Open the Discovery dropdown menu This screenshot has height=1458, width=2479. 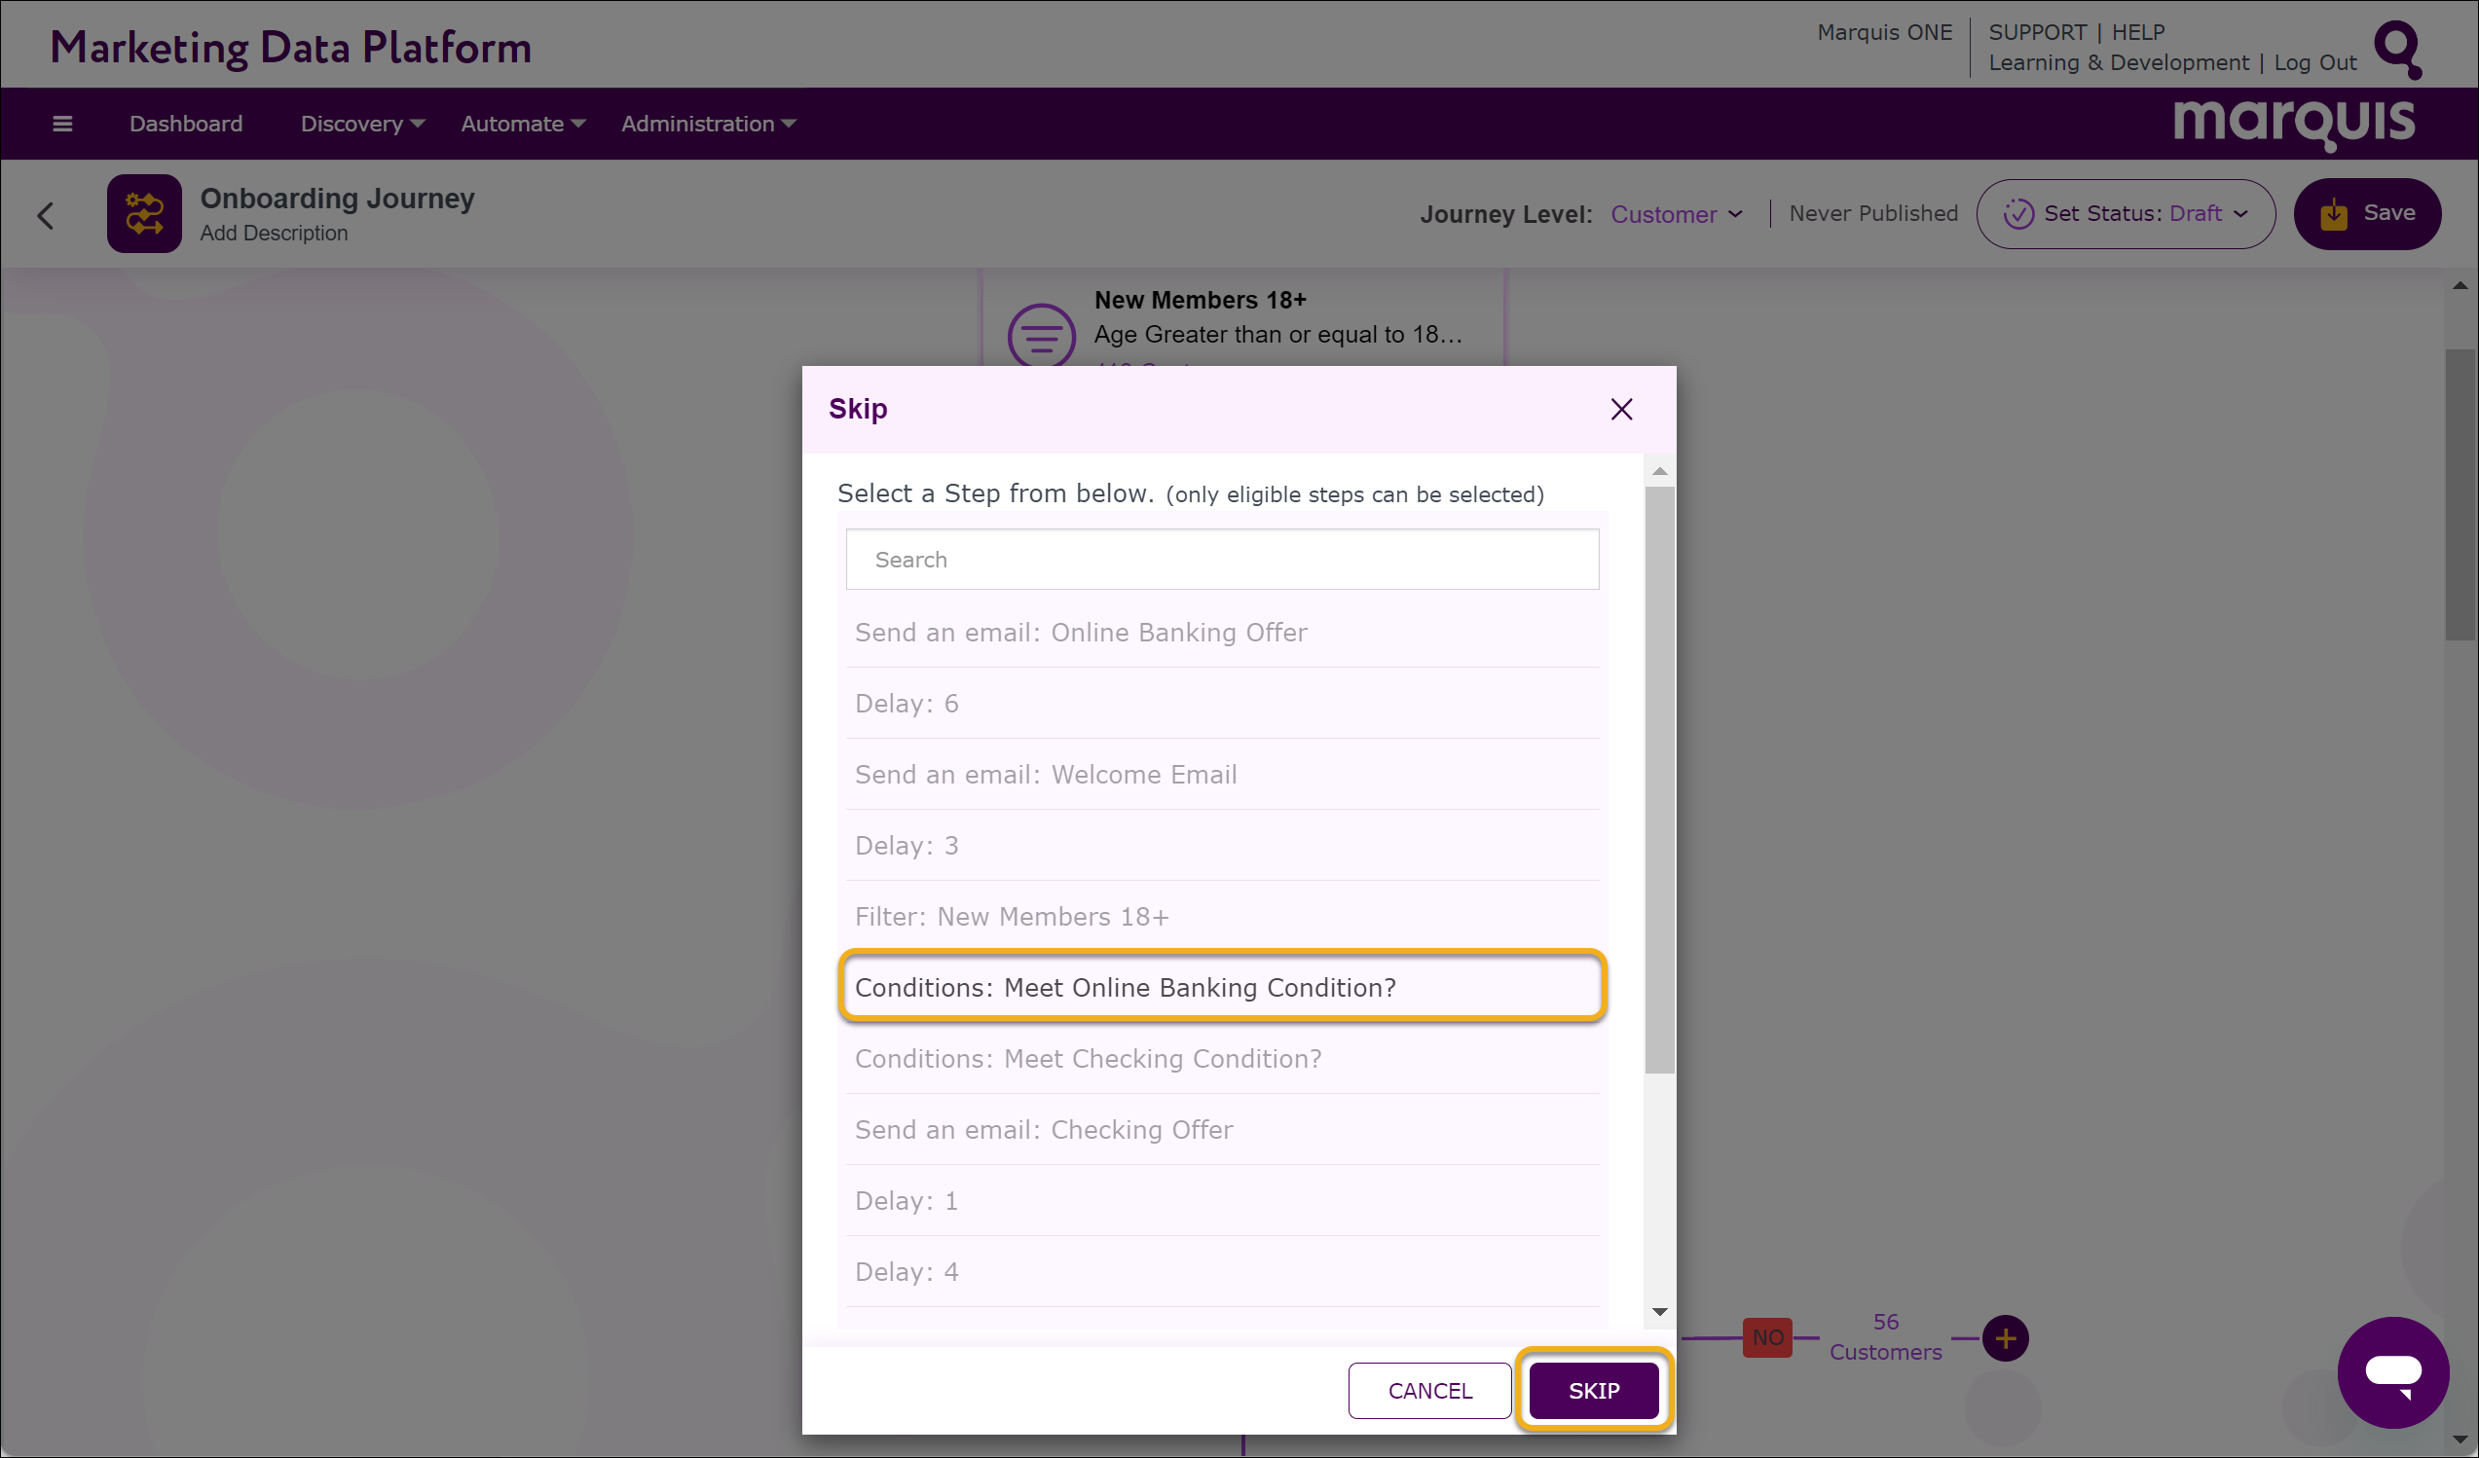(362, 124)
